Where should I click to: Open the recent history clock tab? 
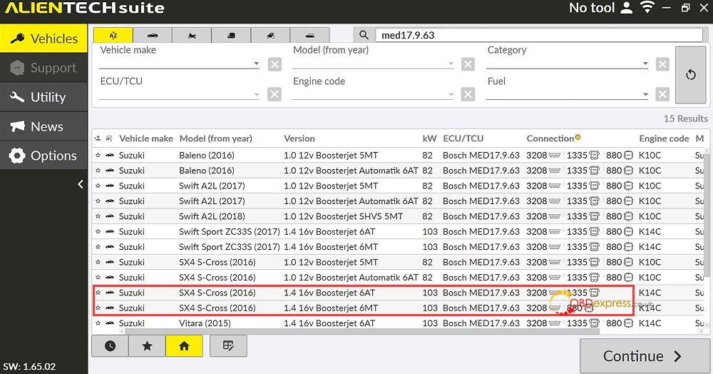(110, 346)
